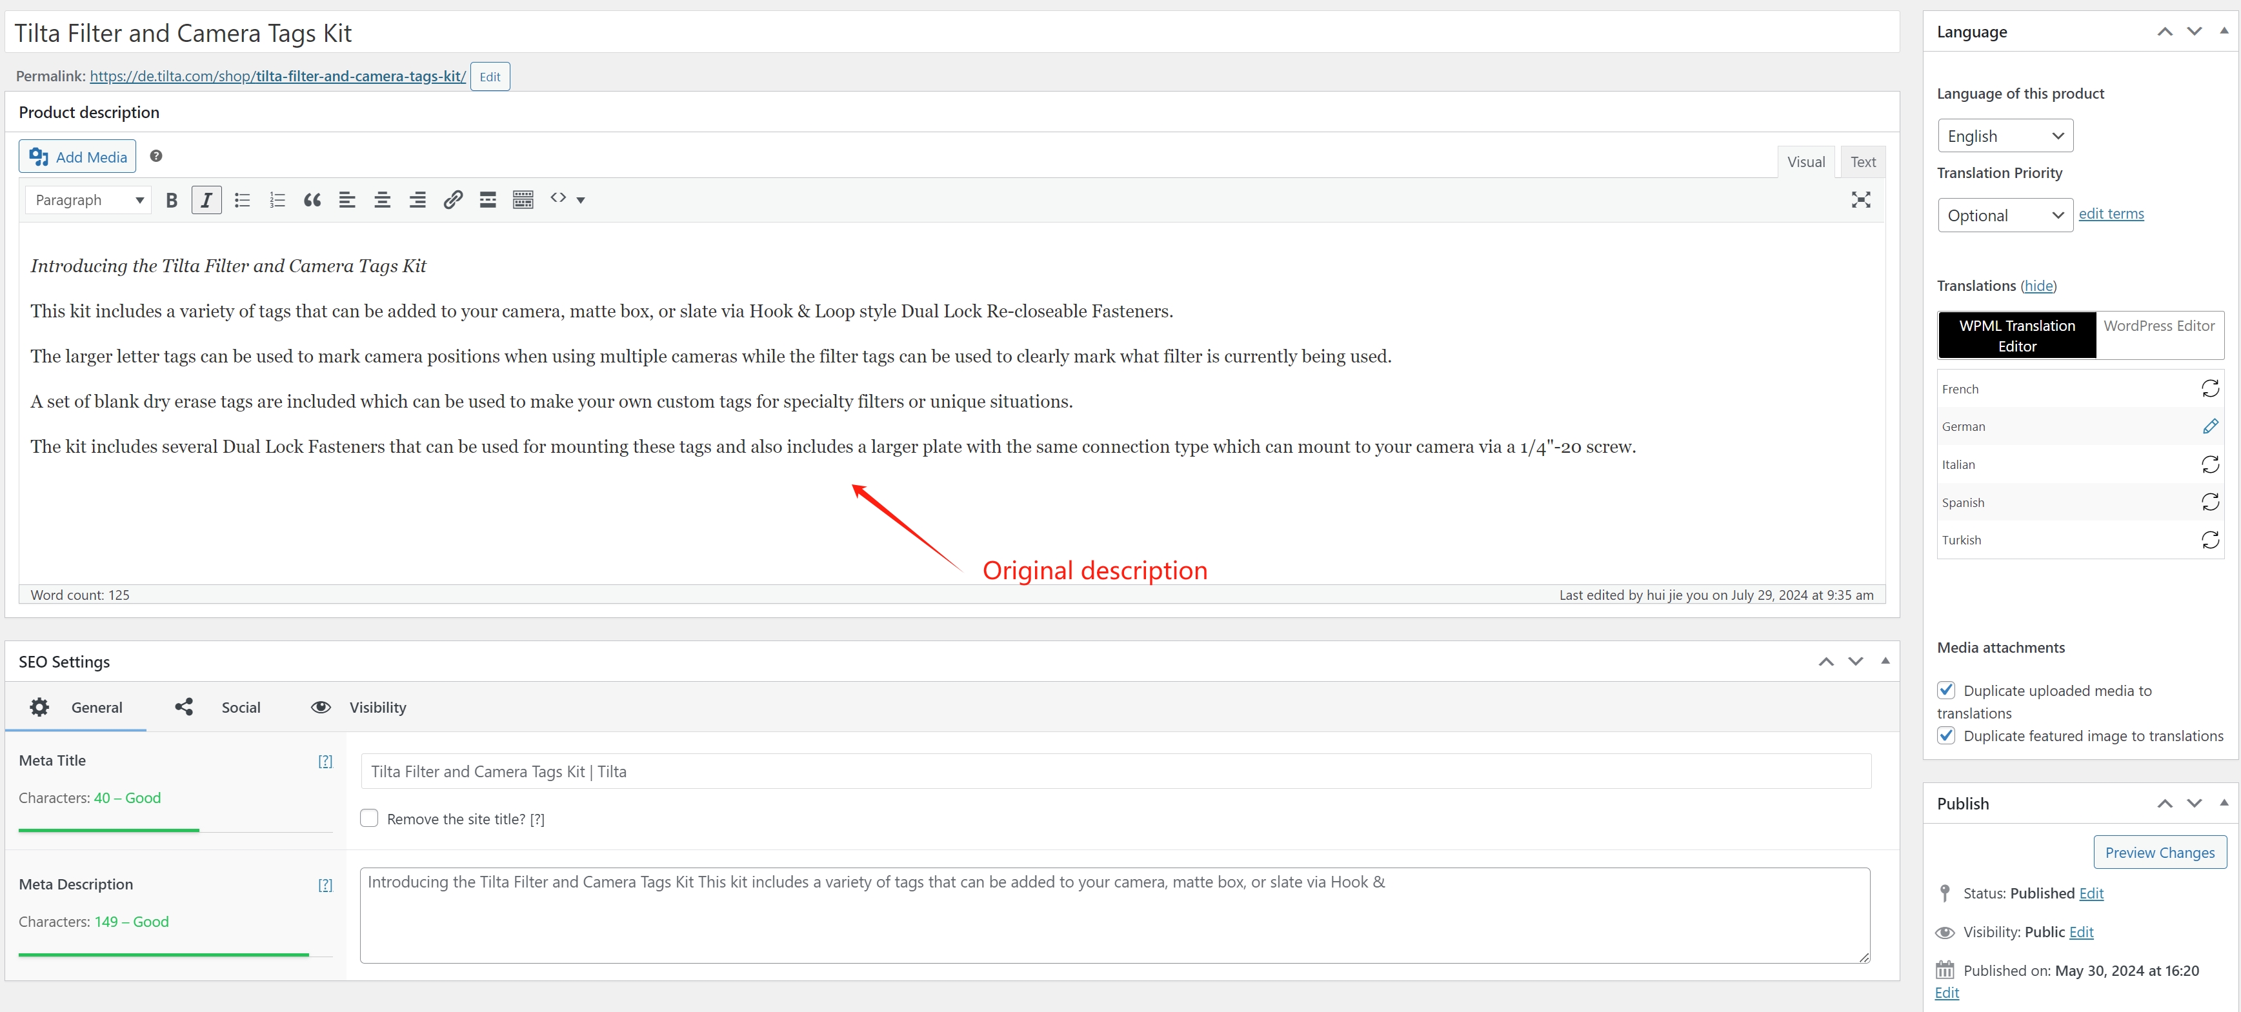The width and height of the screenshot is (2241, 1012).
Task: Open the SEO General tab
Action: pos(75,707)
